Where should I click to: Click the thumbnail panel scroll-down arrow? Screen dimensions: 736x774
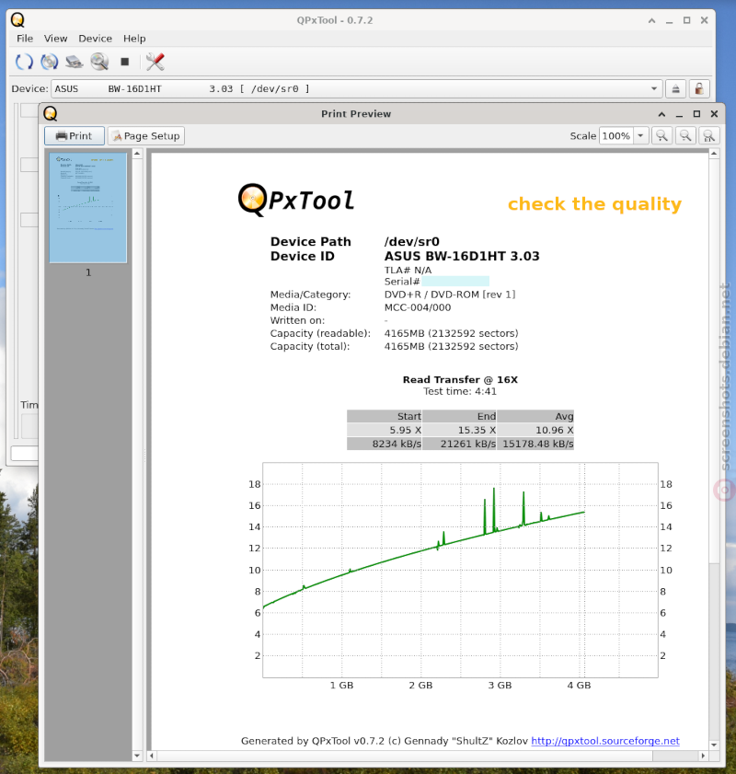pyautogui.click(x=137, y=756)
